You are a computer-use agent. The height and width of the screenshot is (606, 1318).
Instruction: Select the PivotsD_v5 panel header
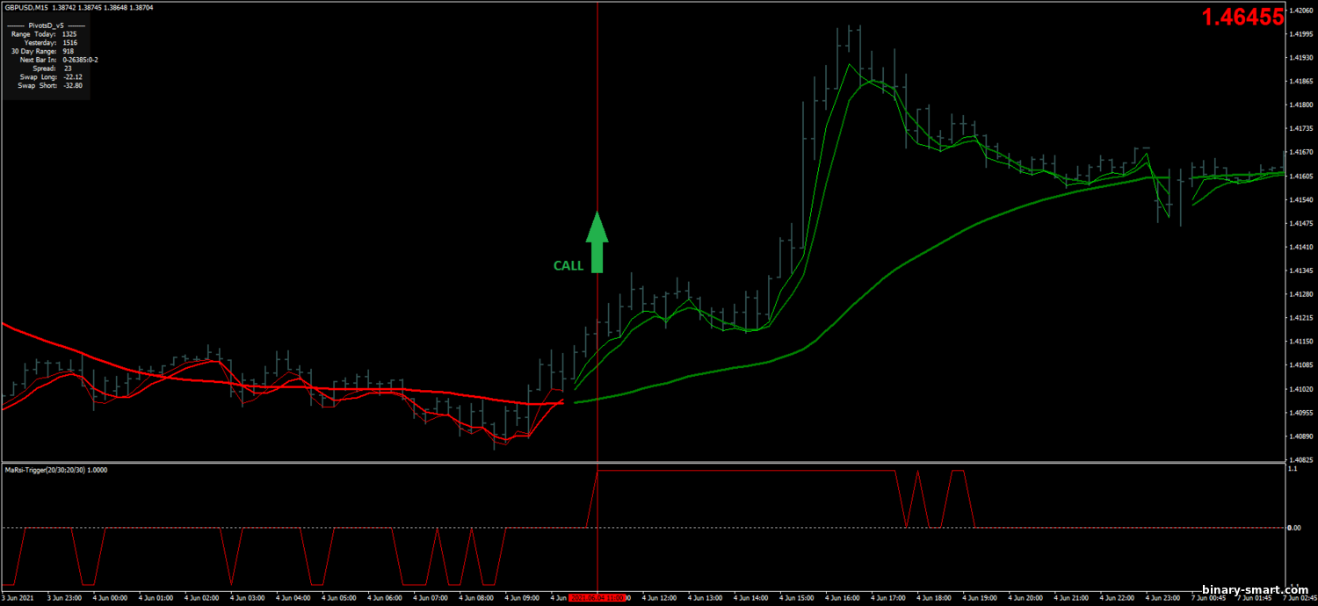pyautogui.click(x=46, y=25)
